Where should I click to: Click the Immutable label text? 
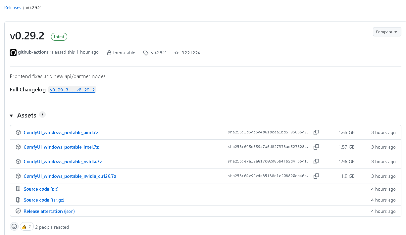tap(124, 53)
